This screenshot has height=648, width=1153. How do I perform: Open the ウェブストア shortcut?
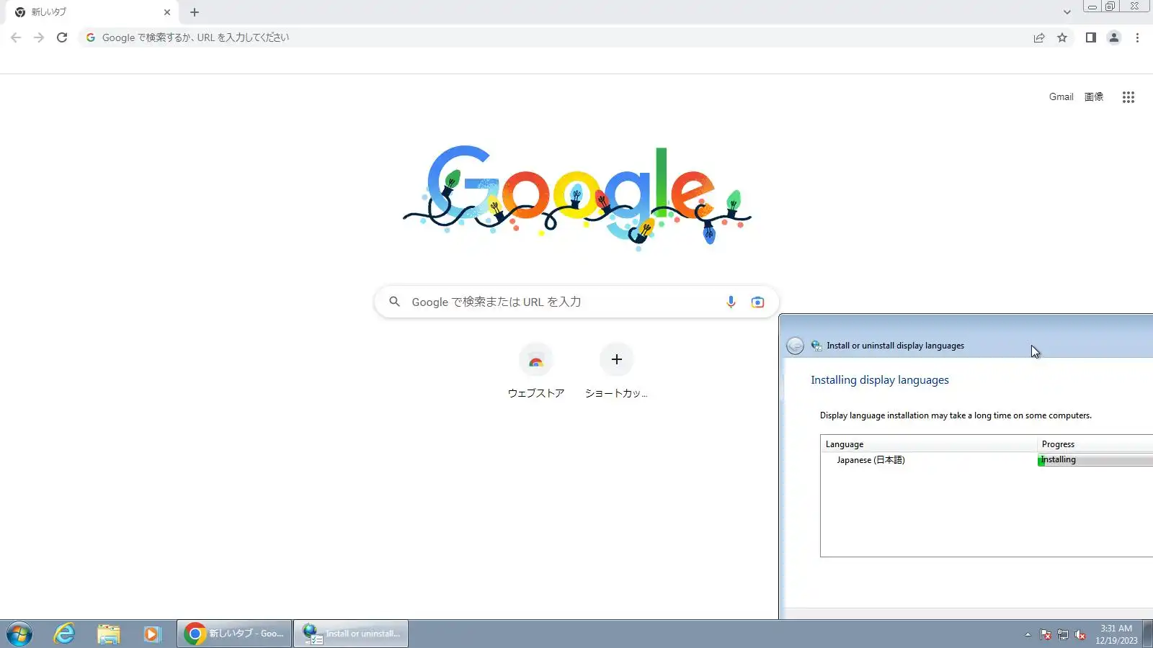[535, 372]
